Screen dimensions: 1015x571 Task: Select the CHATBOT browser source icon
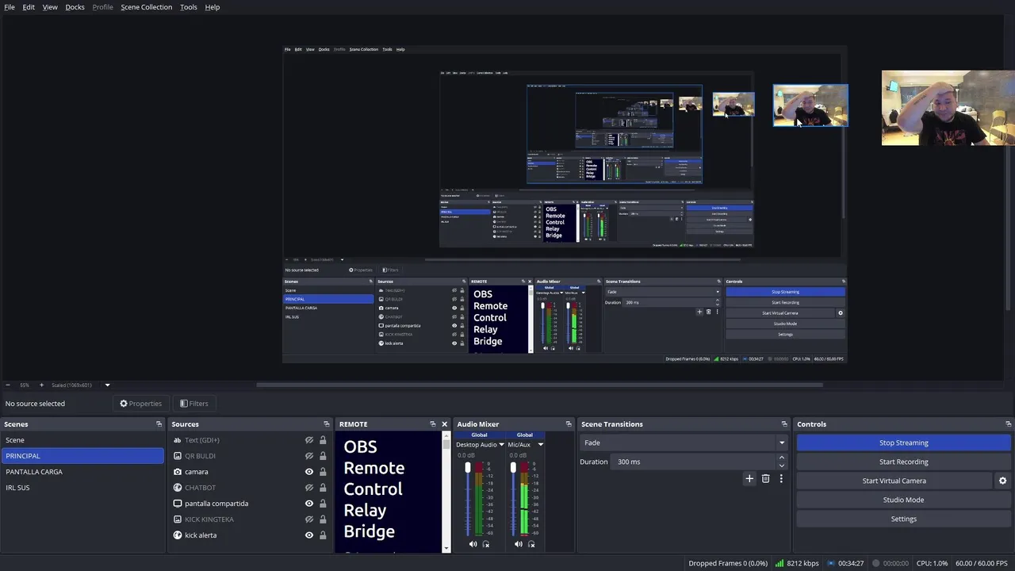coord(178,488)
